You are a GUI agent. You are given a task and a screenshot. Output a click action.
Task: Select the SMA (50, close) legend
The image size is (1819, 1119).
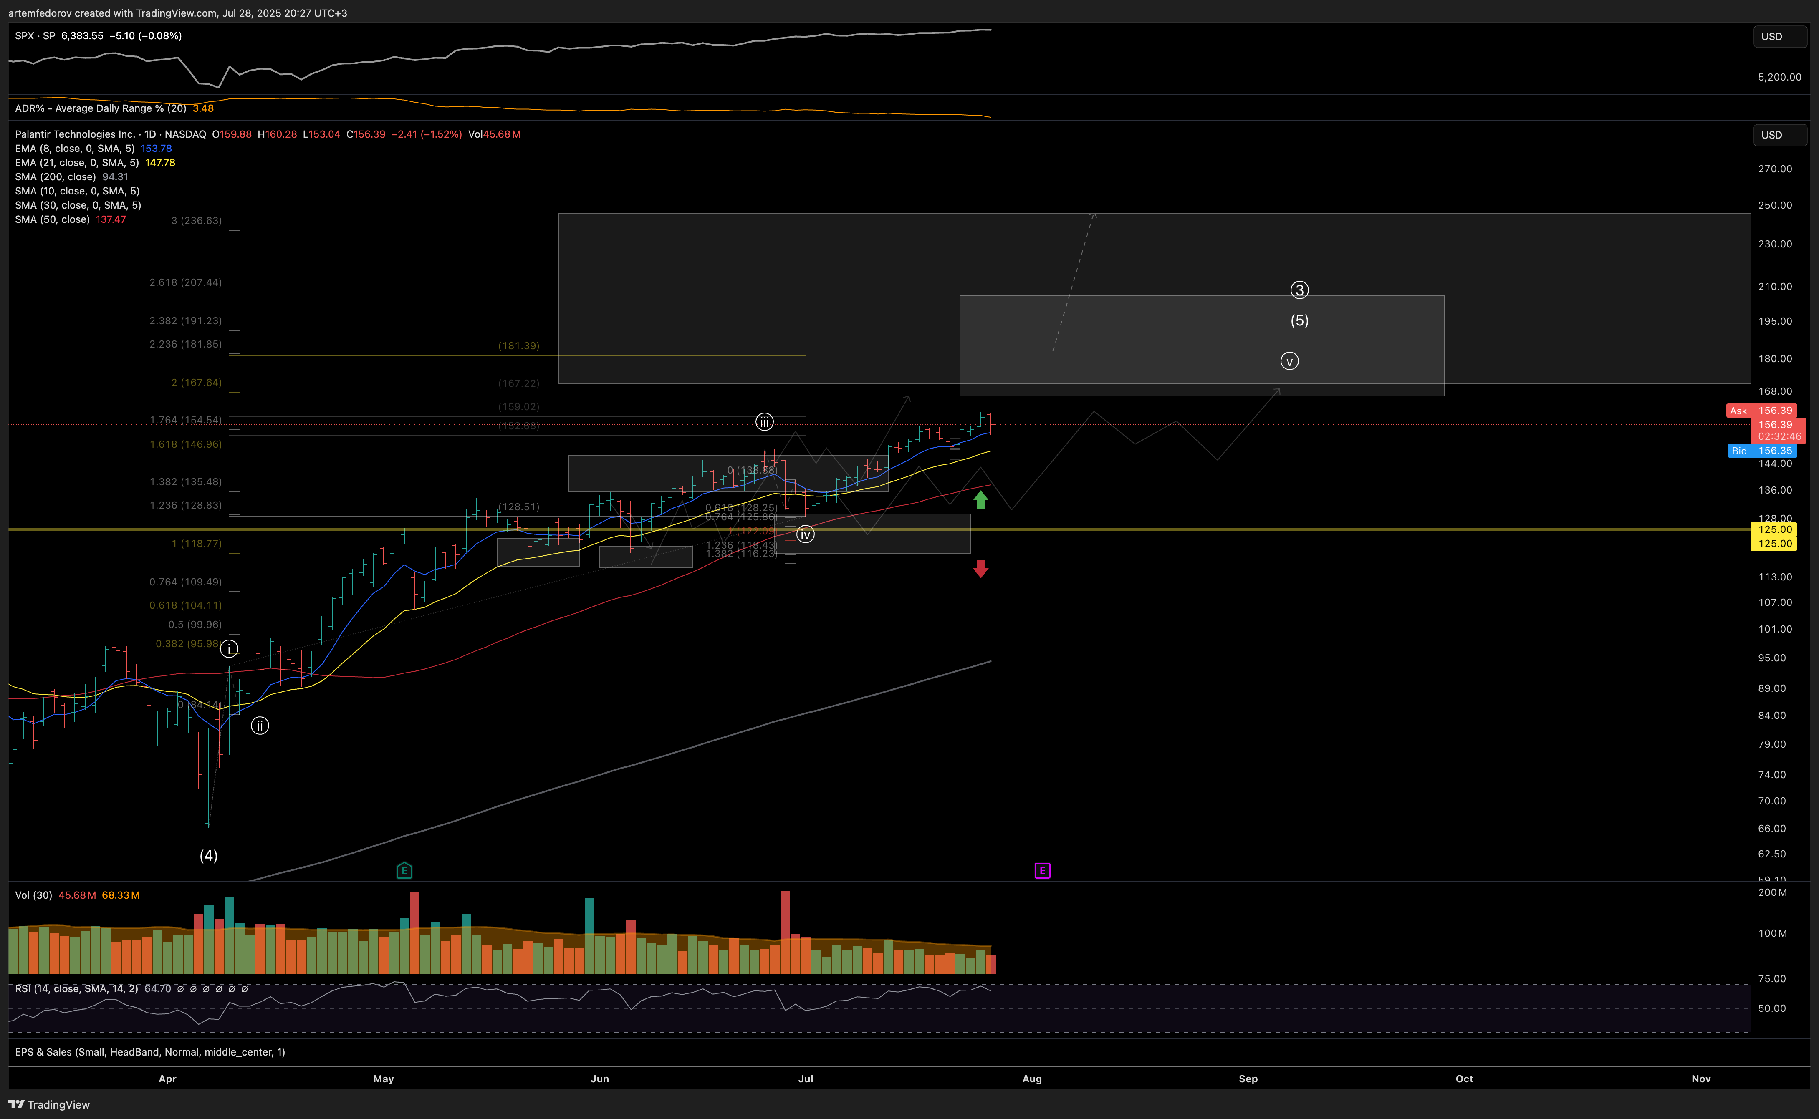[x=53, y=219]
